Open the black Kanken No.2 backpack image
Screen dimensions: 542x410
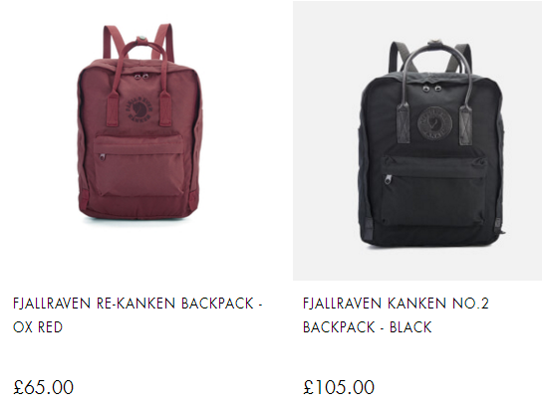pyautogui.click(x=431, y=143)
